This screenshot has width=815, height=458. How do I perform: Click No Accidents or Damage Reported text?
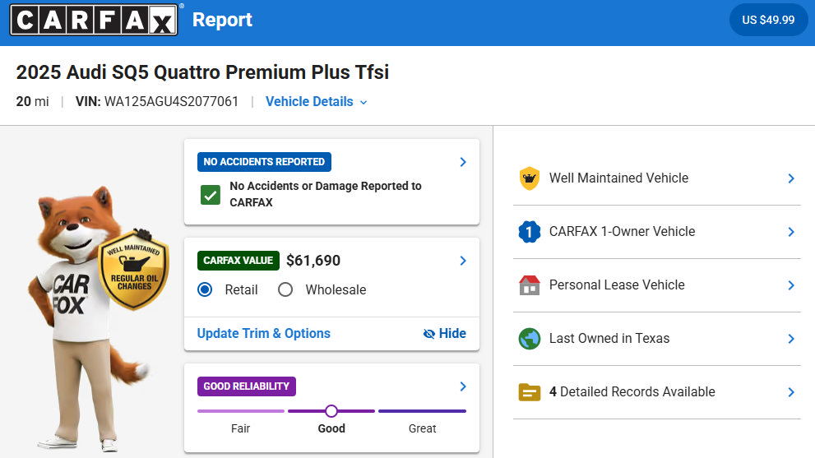pyautogui.click(x=326, y=194)
